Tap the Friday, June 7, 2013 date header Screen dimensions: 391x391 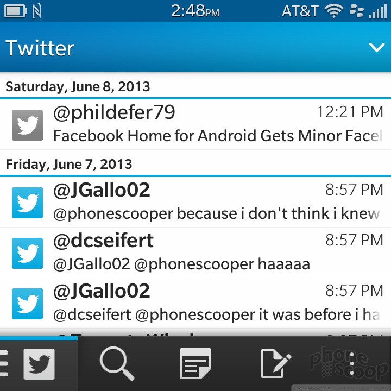point(69,164)
